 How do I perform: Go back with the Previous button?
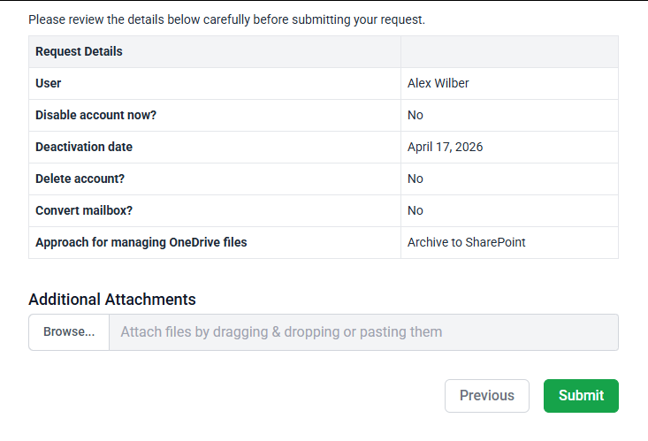[x=486, y=396]
